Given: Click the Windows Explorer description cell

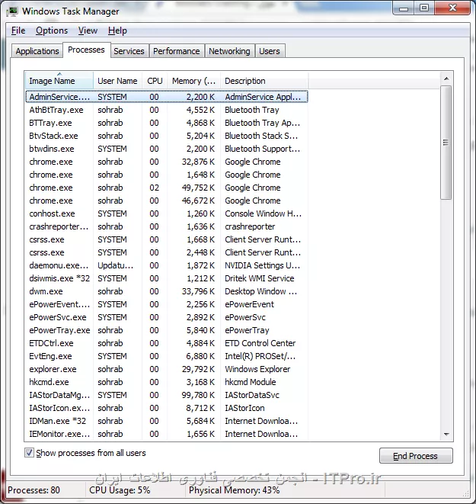Looking at the screenshot, I should coord(257,369).
